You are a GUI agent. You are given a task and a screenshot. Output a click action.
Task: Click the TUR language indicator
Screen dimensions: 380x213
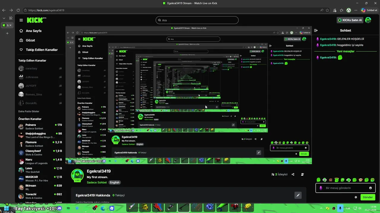pyautogui.click(x=347, y=209)
